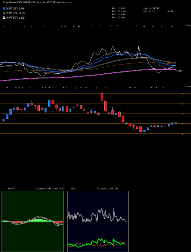Click the MACD values '4.92, 5.19, -0.27'
Screen dimensions: 191x252
[55, 189]
